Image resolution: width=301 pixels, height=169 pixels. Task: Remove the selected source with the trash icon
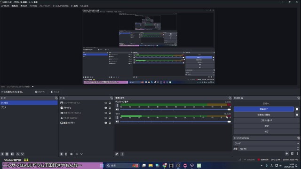click(x=66, y=154)
